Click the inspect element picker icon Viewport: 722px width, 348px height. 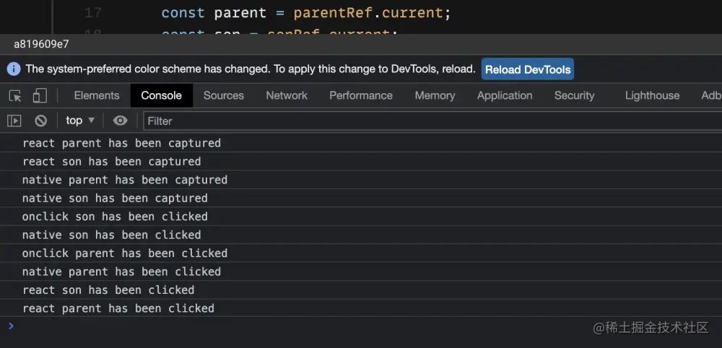pyautogui.click(x=15, y=95)
